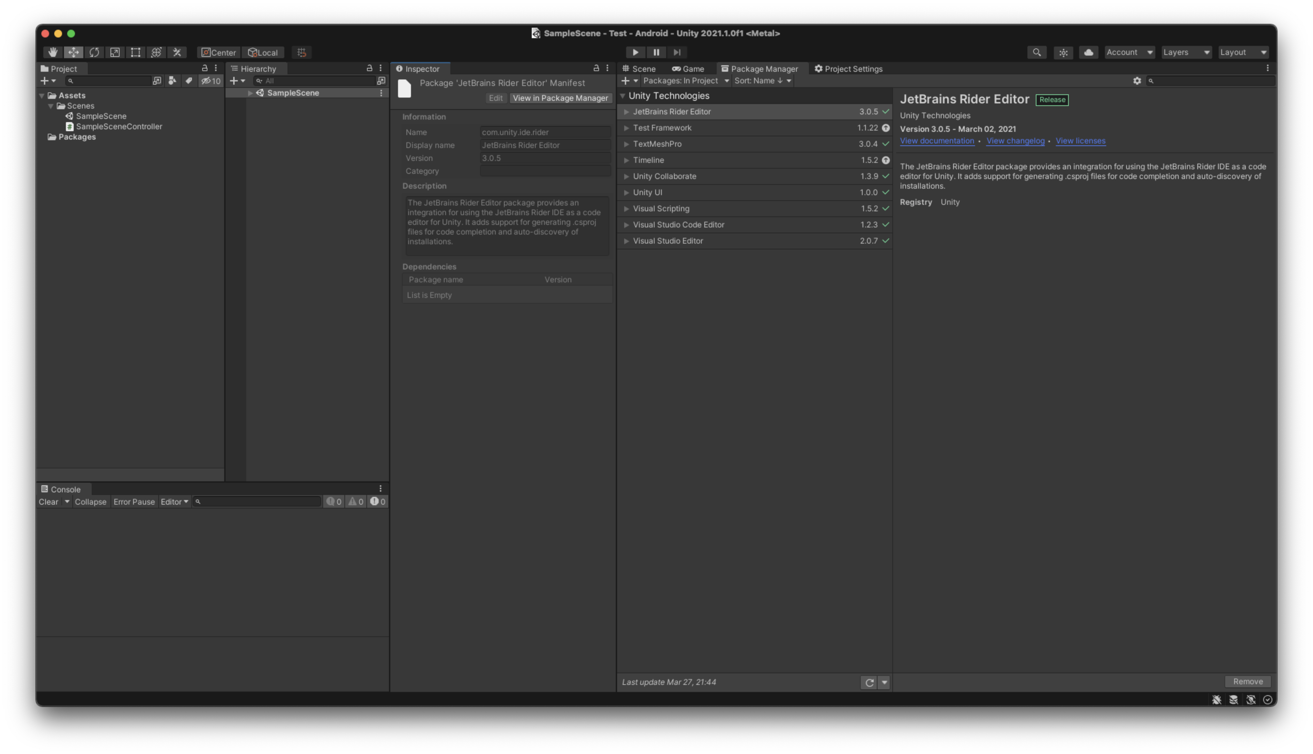The width and height of the screenshot is (1313, 754).
Task: Open the Layout dropdown
Action: pos(1243,52)
